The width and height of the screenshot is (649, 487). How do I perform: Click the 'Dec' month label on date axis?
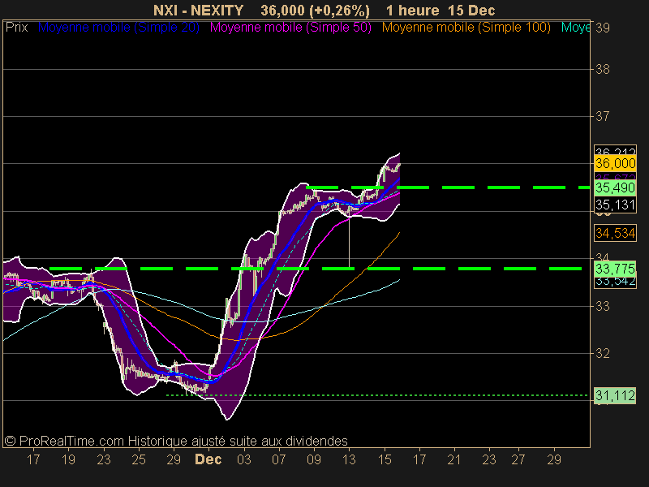(208, 459)
